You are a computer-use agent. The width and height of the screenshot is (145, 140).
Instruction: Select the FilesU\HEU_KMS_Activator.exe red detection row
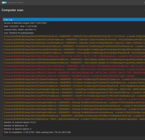pos(74,56)
